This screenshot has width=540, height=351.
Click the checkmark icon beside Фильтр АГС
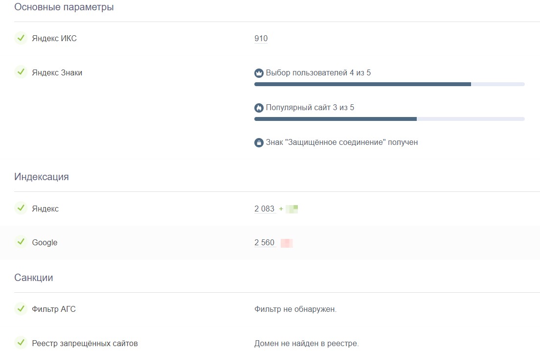coord(21,309)
